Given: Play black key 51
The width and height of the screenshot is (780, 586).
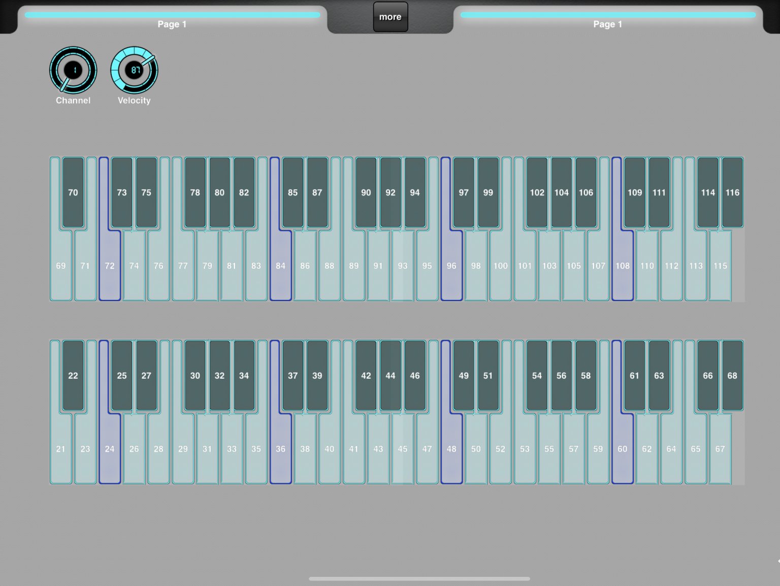Looking at the screenshot, I should coord(488,375).
